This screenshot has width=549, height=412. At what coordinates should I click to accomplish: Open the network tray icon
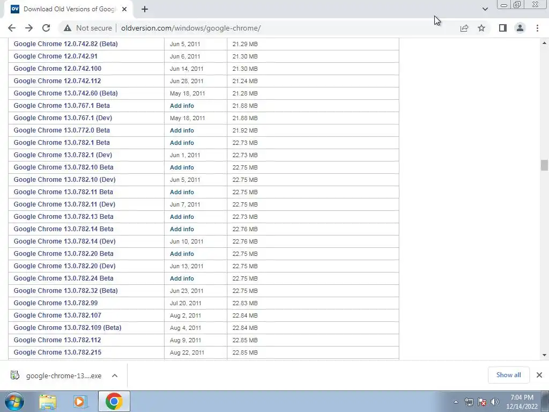tap(469, 402)
